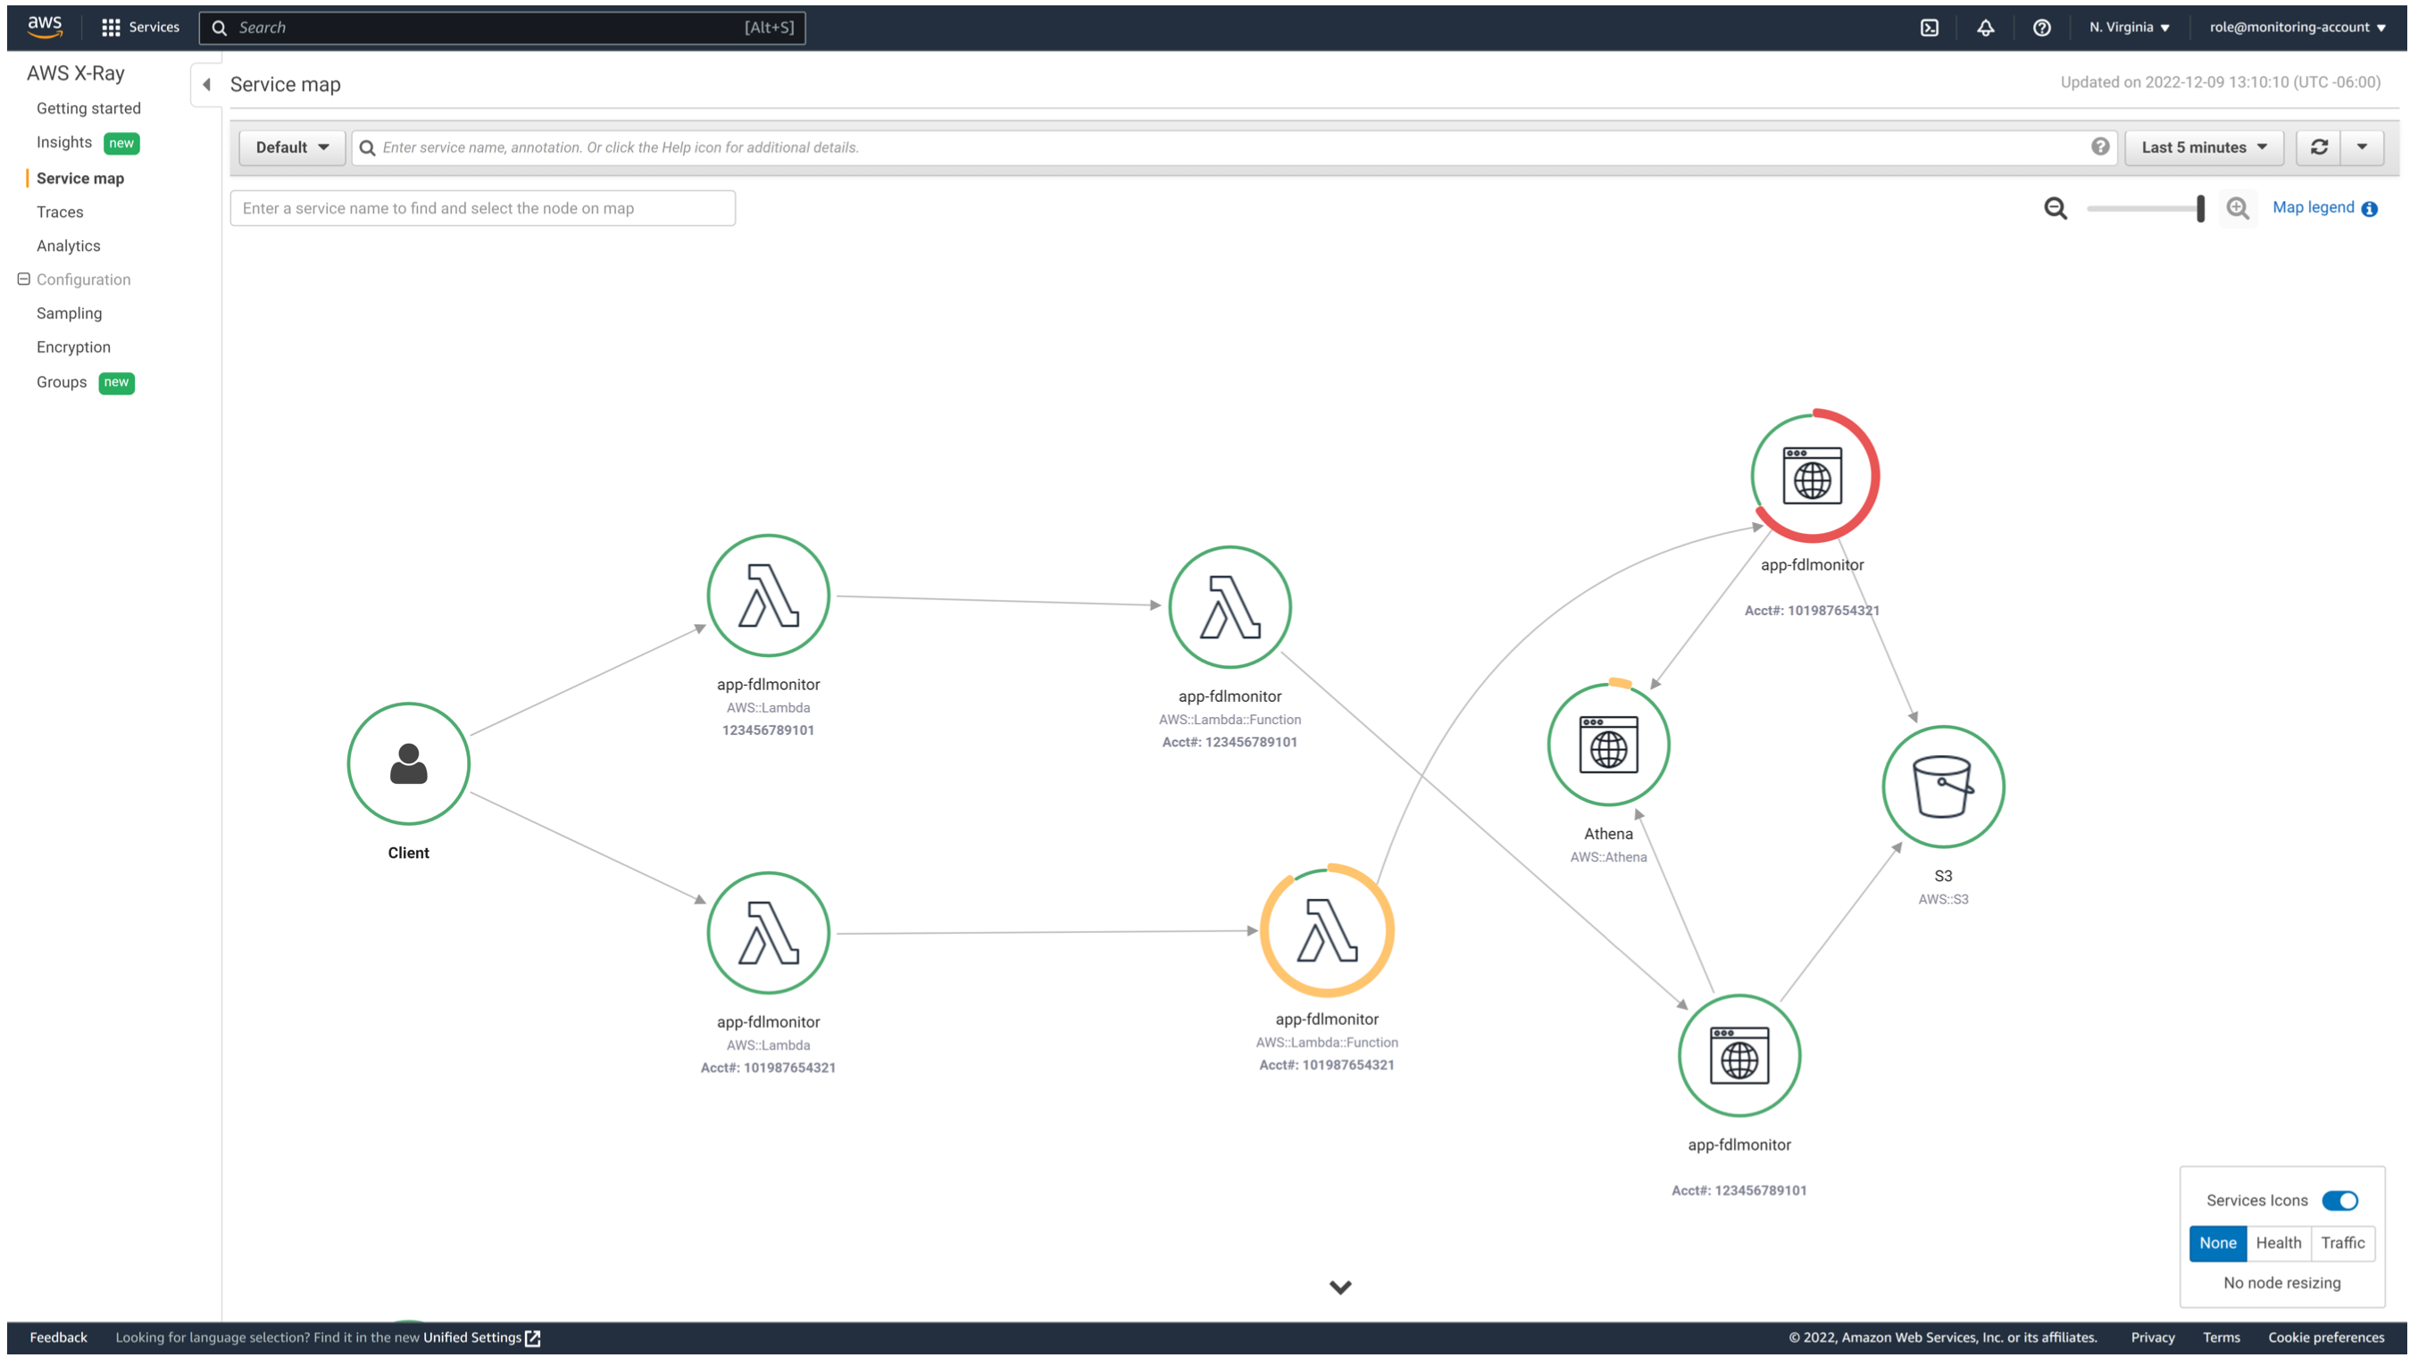Select Health node display mode
2418x1366 pixels.
point(2278,1242)
